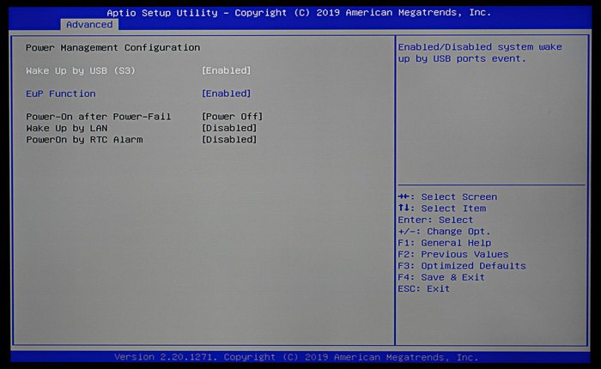Select Wake Up by USB (S3) label

[81, 71]
